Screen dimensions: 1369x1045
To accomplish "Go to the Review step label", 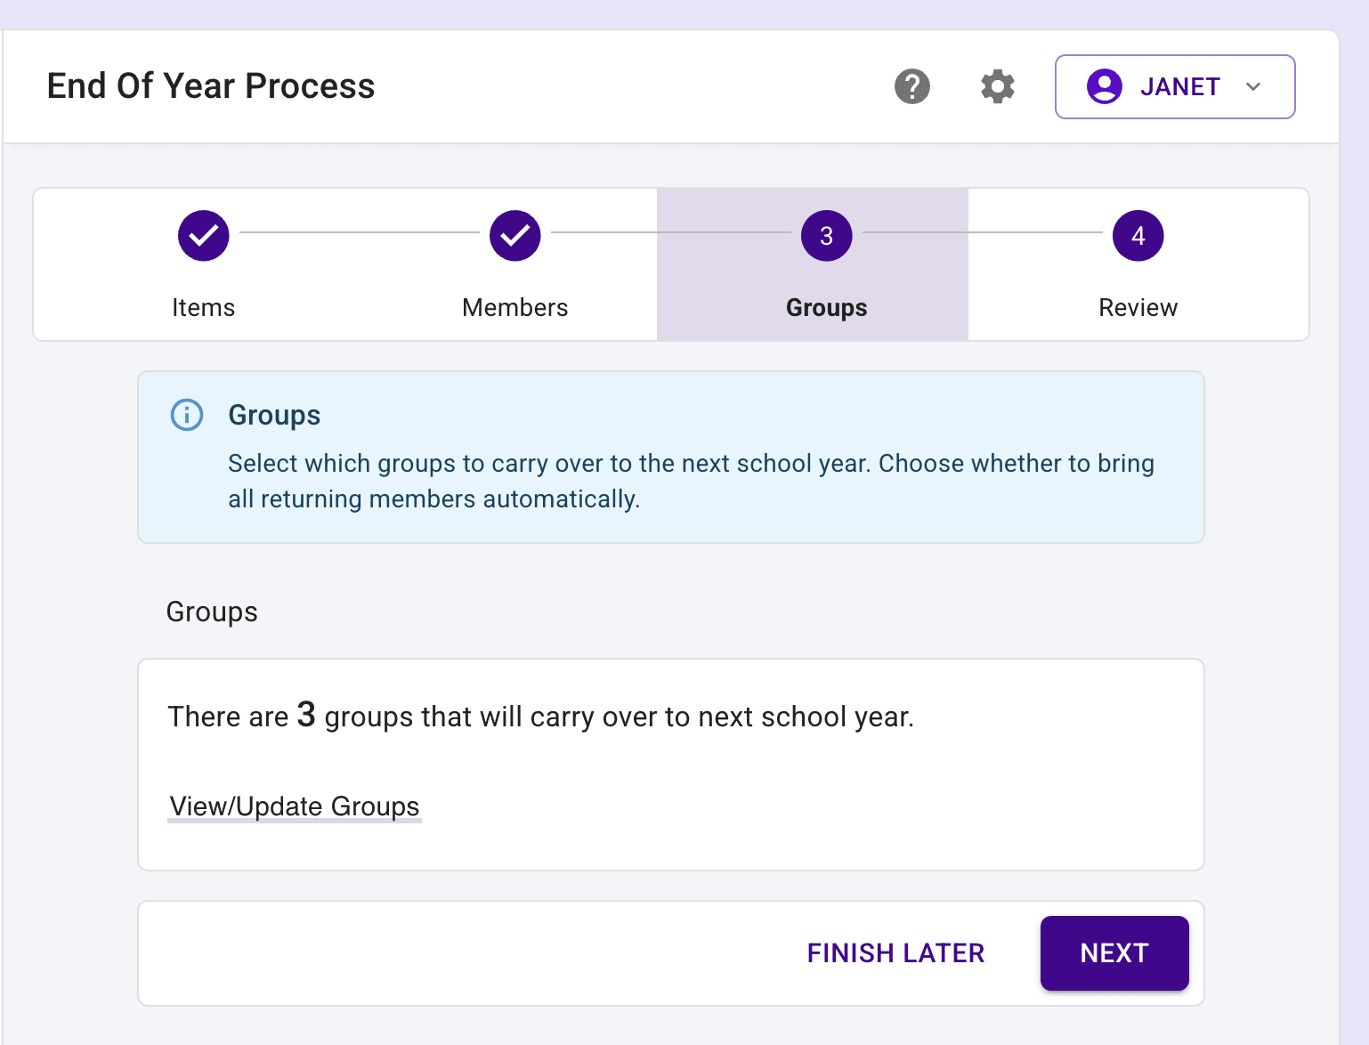I will [1138, 307].
